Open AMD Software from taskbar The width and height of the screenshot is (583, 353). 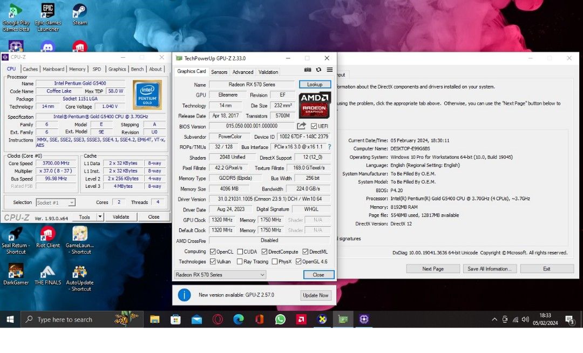click(301, 319)
